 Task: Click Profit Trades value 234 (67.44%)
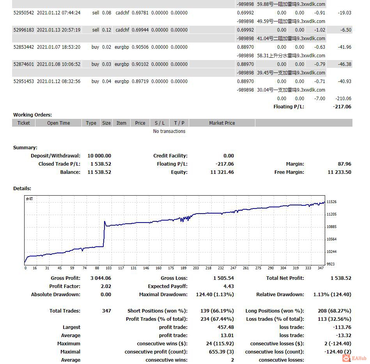217,319
